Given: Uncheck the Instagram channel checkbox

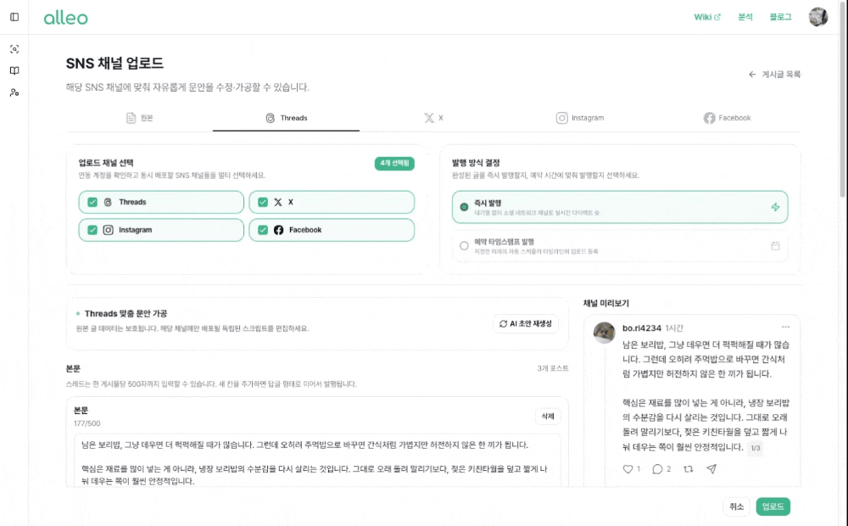Looking at the screenshot, I should pyautogui.click(x=92, y=230).
